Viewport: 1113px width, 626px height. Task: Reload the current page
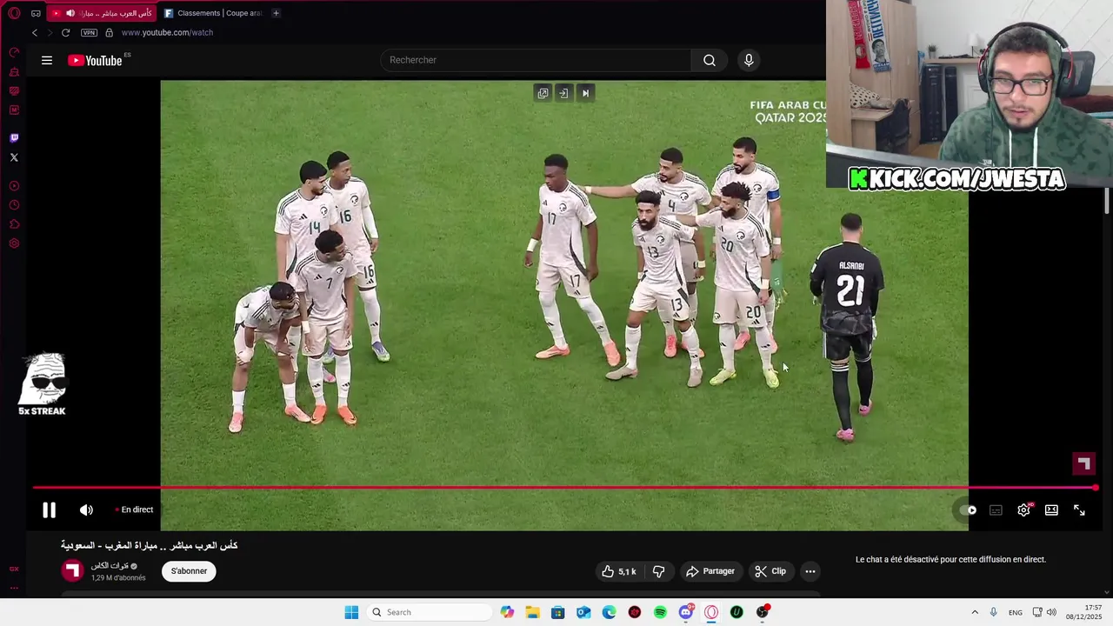point(65,32)
